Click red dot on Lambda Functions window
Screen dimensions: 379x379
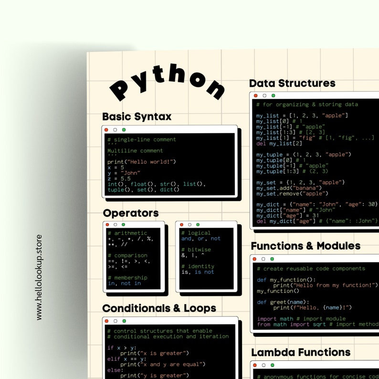255,365
